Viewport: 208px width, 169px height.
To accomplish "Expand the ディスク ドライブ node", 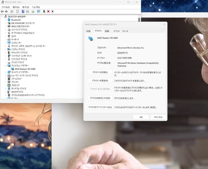I will pos(6,62).
